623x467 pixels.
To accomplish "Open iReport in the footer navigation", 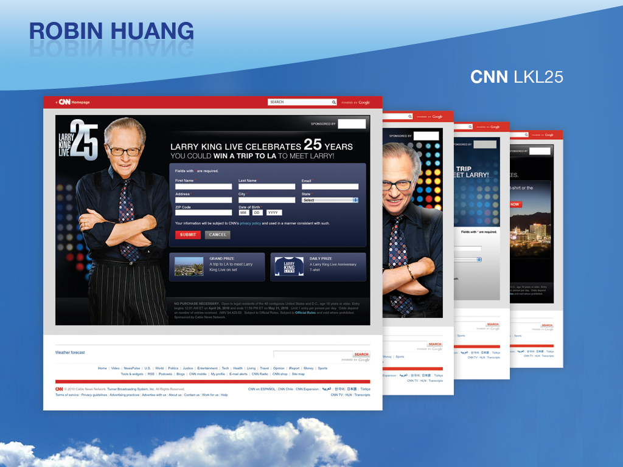I will 294,368.
